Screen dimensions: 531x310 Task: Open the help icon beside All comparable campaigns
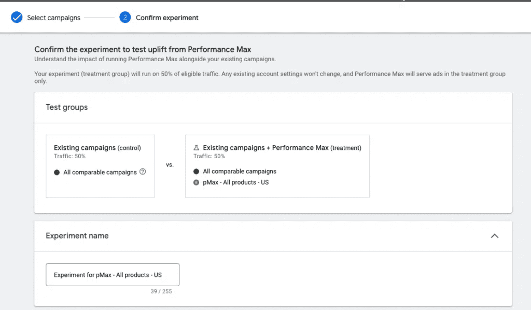[143, 172]
